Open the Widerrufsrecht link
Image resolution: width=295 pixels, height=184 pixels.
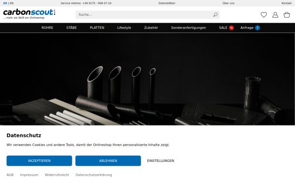[57, 175]
